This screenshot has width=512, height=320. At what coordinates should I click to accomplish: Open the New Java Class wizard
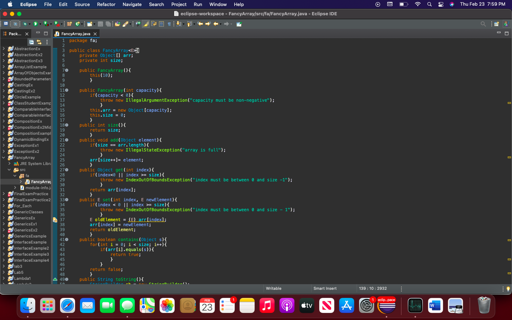(x=77, y=24)
